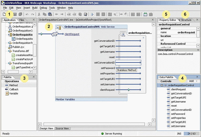The image size is (201, 137).
Task: Close the OrderRequisitionControlWS.jws editor pane
Action: (153, 20)
